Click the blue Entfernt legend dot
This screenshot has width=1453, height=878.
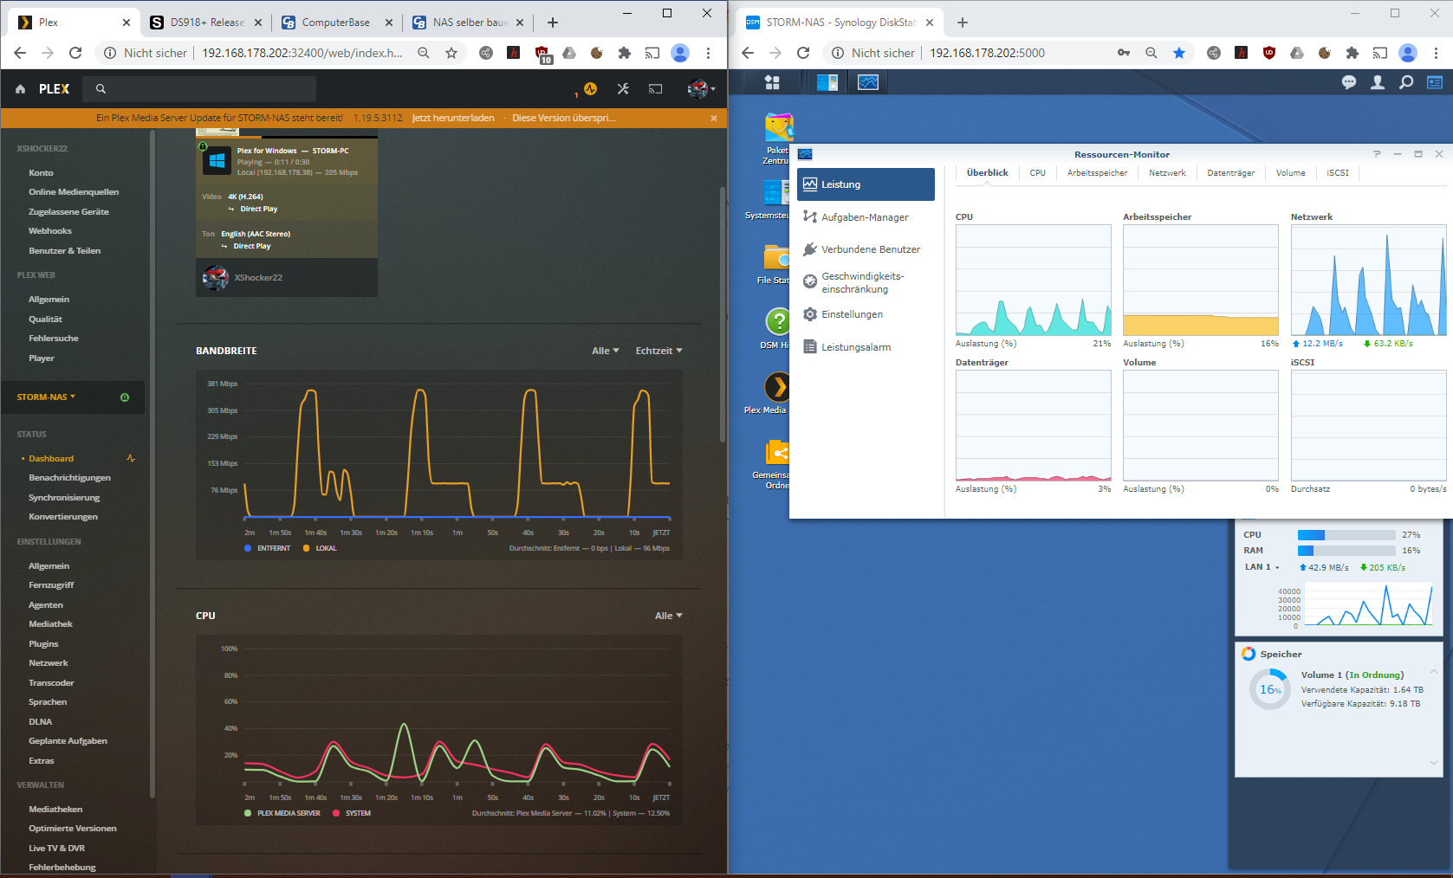pos(248,548)
